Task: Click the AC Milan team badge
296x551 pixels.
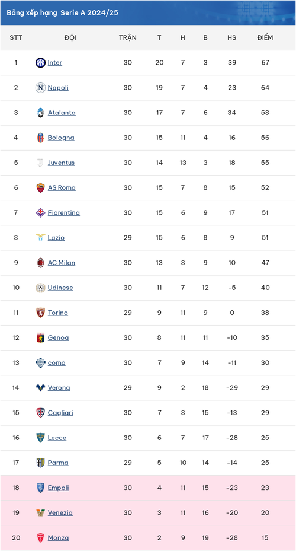Action: tap(41, 263)
